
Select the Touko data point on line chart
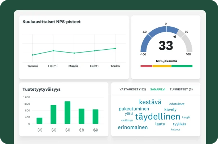point(115,48)
